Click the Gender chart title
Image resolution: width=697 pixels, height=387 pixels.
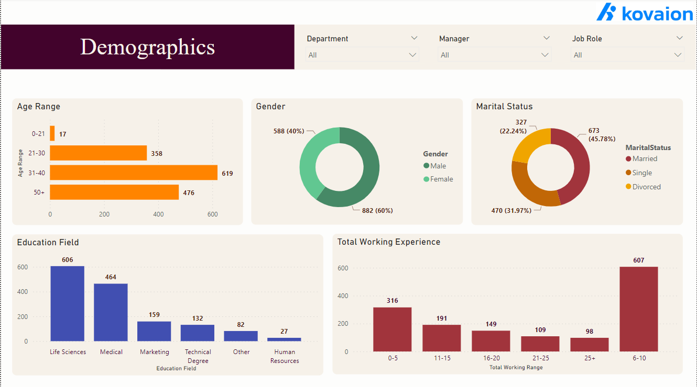[270, 106]
